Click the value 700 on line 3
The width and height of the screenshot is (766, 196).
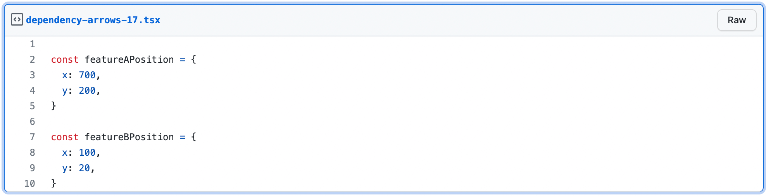(87, 75)
